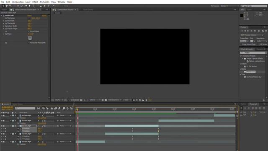Toggle transparency grid in viewer footer
The height and width of the screenshot is (151, 268).
pyautogui.click(x=106, y=100)
